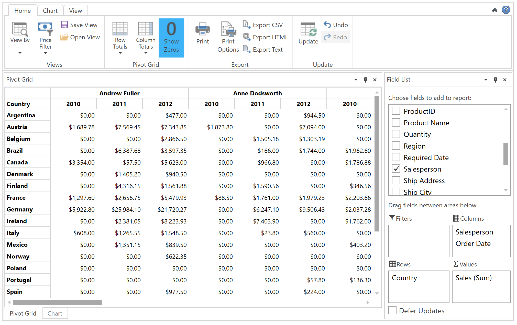Click the Columns area grid icon

click(x=456, y=218)
